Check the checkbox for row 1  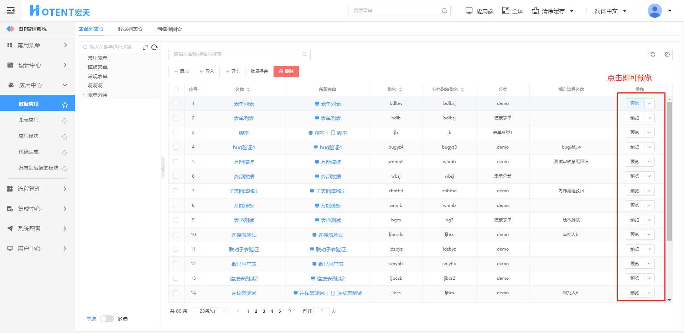click(x=176, y=103)
